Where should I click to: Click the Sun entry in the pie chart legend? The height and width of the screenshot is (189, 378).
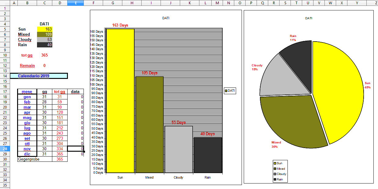[x=279, y=163]
